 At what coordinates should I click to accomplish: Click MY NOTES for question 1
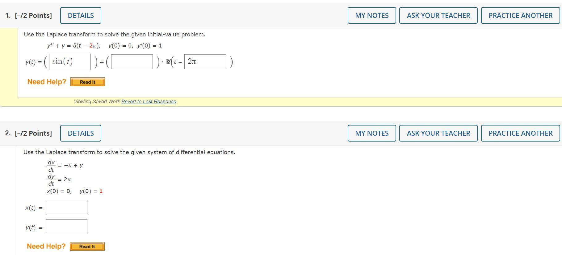(372, 15)
